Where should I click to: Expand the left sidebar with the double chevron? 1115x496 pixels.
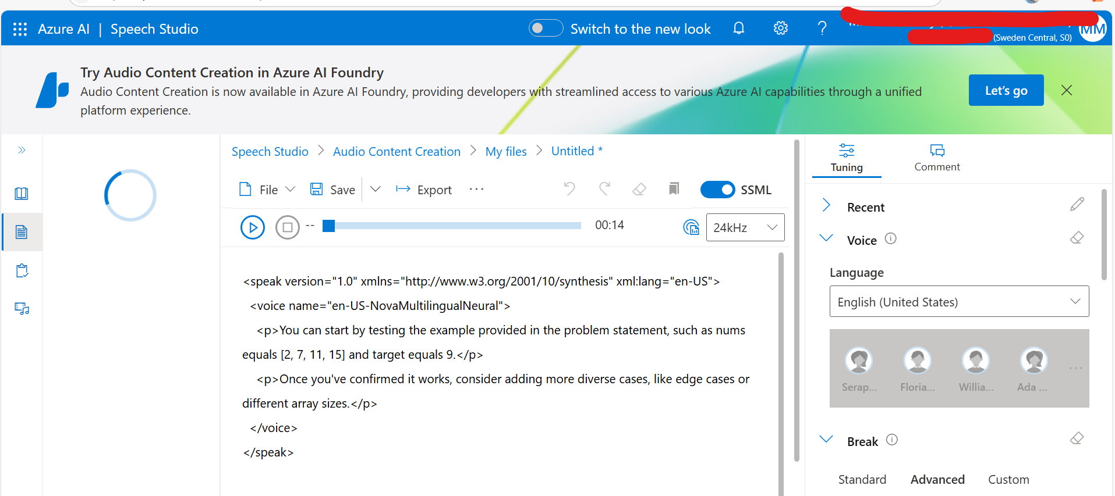tap(22, 150)
